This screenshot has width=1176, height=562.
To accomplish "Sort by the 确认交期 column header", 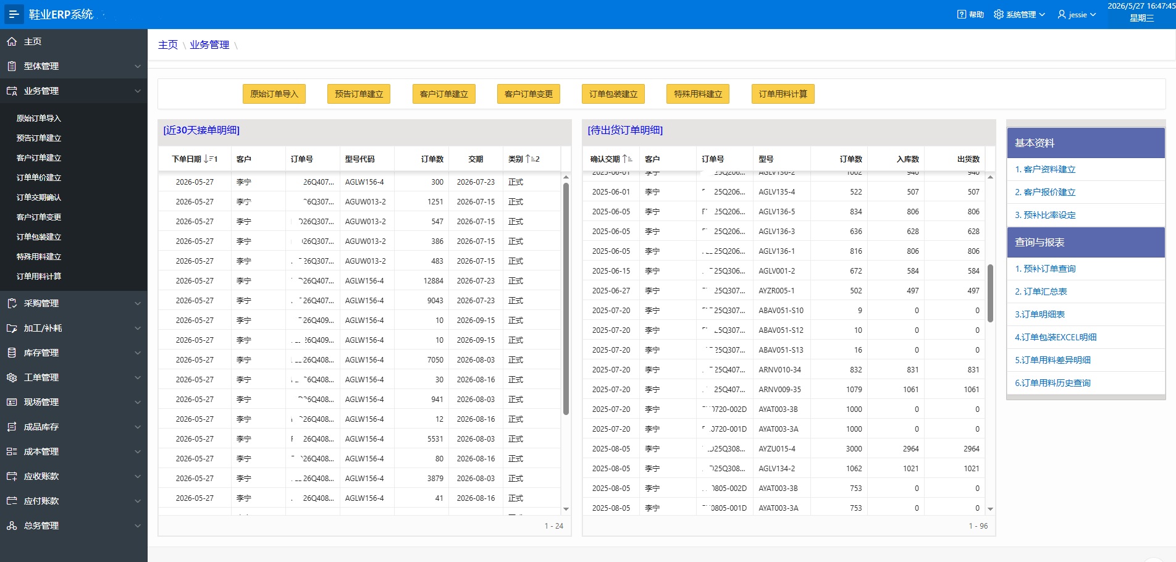I will click(x=611, y=159).
